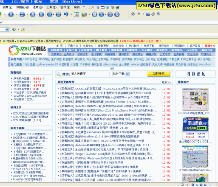This screenshot has width=218, height=187.
Task: Open the 收藏(A) menu
Action: pos(7,7)
